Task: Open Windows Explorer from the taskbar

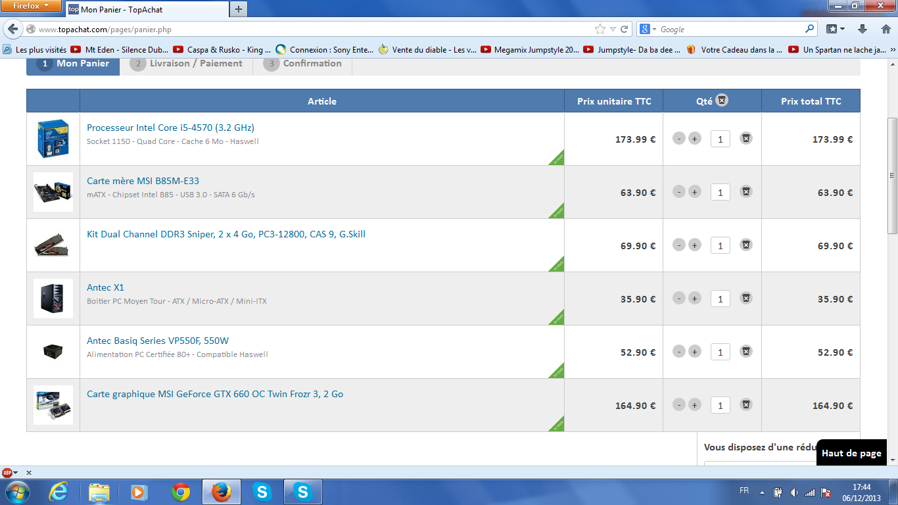Action: (99, 492)
